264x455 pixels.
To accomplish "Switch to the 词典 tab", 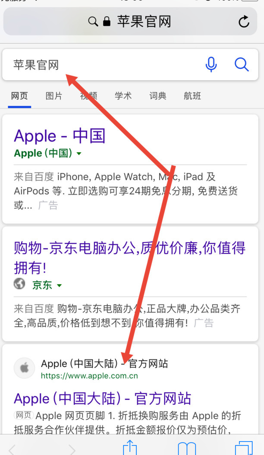I will [x=157, y=96].
